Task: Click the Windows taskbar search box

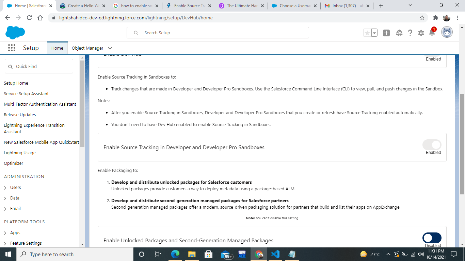Action: pyautogui.click(x=75, y=254)
